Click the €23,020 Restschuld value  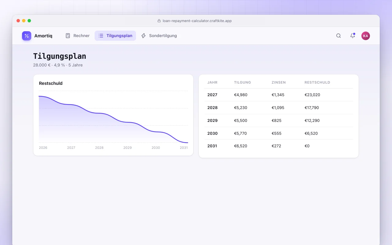click(x=312, y=95)
